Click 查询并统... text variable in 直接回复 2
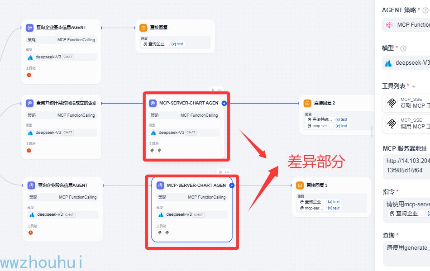The image size is (430, 271). click(327, 119)
